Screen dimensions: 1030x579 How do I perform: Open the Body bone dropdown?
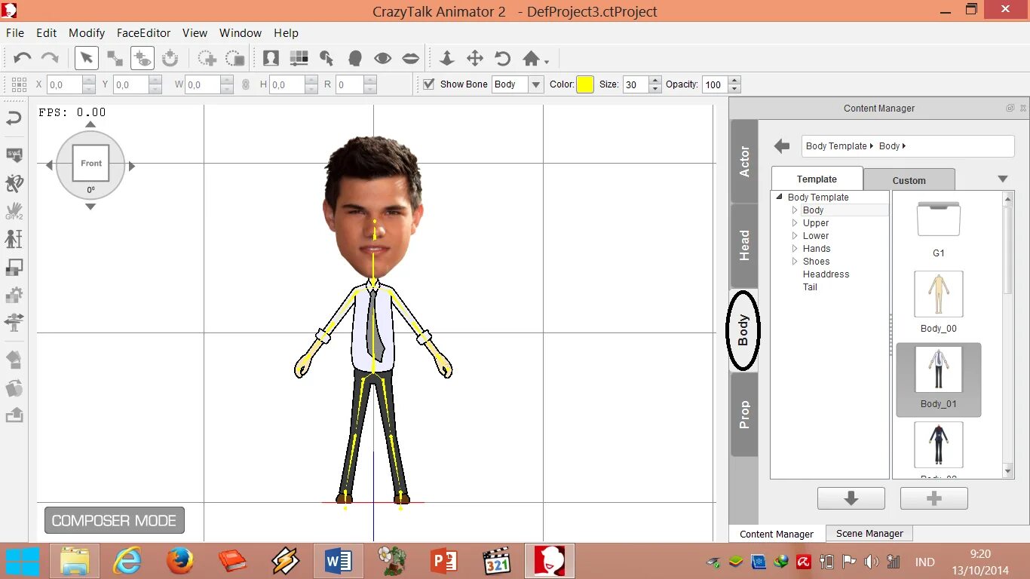(x=536, y=84)
